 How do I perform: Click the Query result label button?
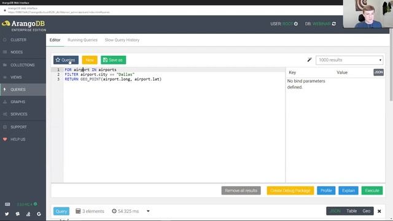click(x=61, y=211)
